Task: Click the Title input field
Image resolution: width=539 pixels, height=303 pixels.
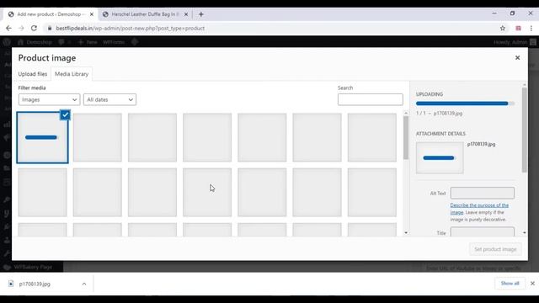Action: tap(483, 232)
